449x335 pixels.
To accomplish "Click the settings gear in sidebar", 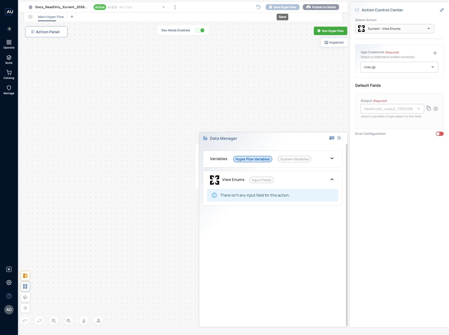I will (x=9, y=283).
